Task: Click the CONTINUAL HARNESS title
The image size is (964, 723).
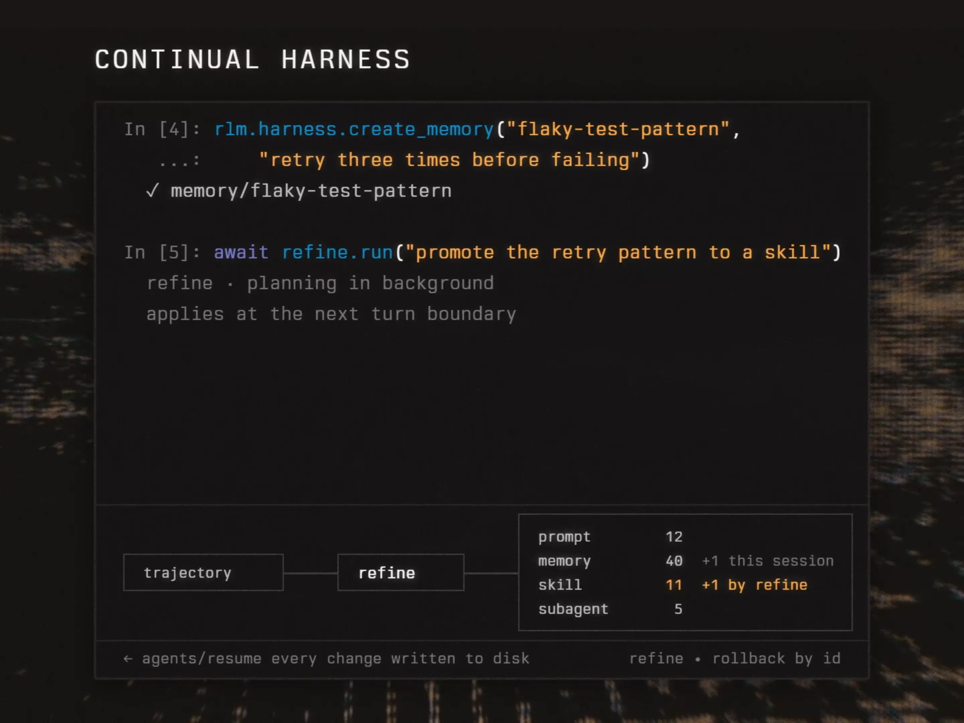Action: [x=253, y=59]
